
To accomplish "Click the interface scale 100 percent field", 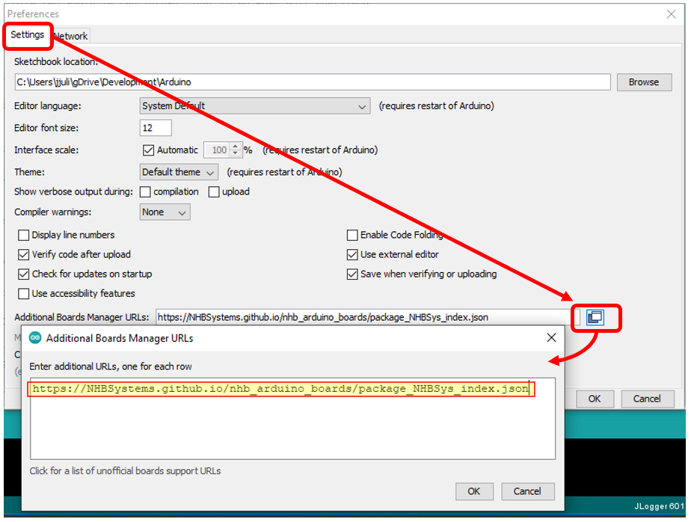I will click(218, 150).
